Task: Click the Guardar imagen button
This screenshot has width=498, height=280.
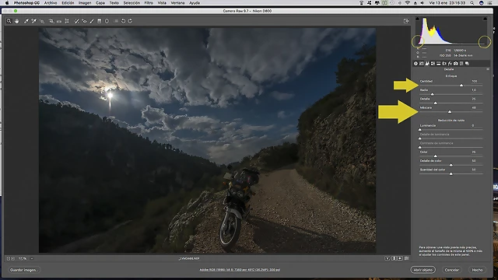Action: (24, 270)
